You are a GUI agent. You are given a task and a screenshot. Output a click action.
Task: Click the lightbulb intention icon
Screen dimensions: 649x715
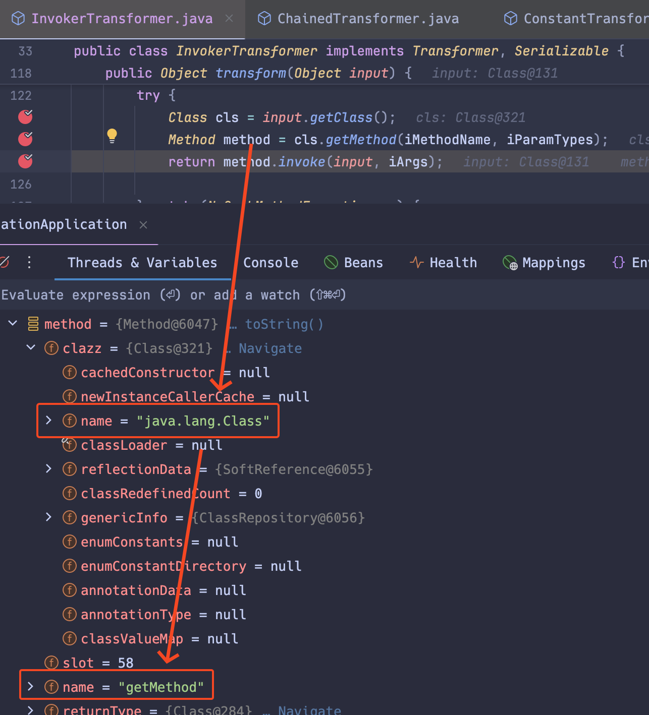pyautogui.click(x=112, y=136)
